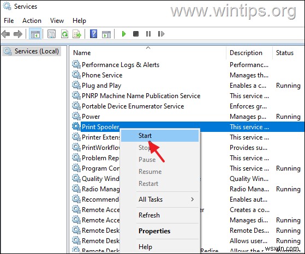Choose Start in the context menu
The width and height of the screenshot is (305, 254).
point(145,136)
